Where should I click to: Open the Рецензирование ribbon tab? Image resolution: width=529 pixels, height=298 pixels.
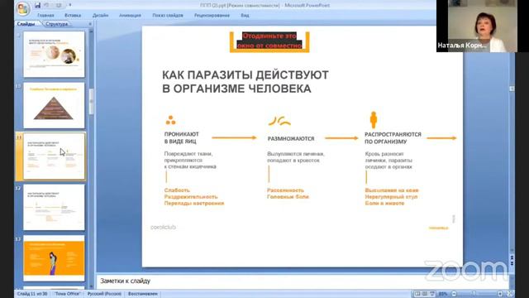[212, 16]
